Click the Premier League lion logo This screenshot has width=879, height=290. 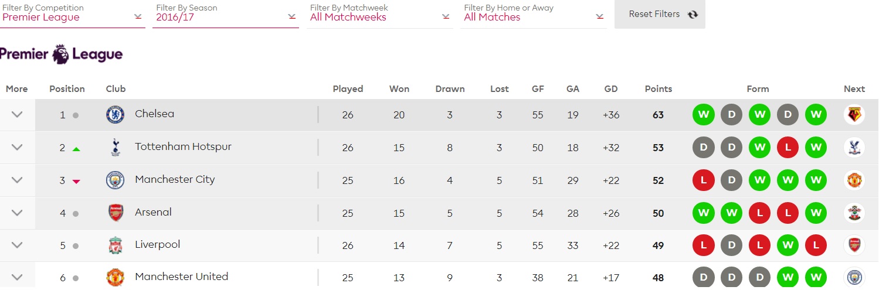pyautogui.click(x=60, y=54)
